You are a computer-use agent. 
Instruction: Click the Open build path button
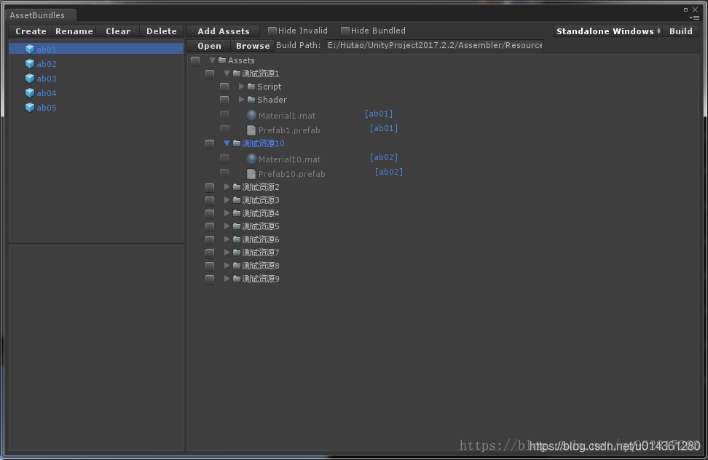tap(209, 46)
